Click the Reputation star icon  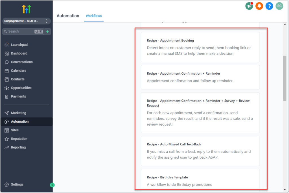[7, 139]
